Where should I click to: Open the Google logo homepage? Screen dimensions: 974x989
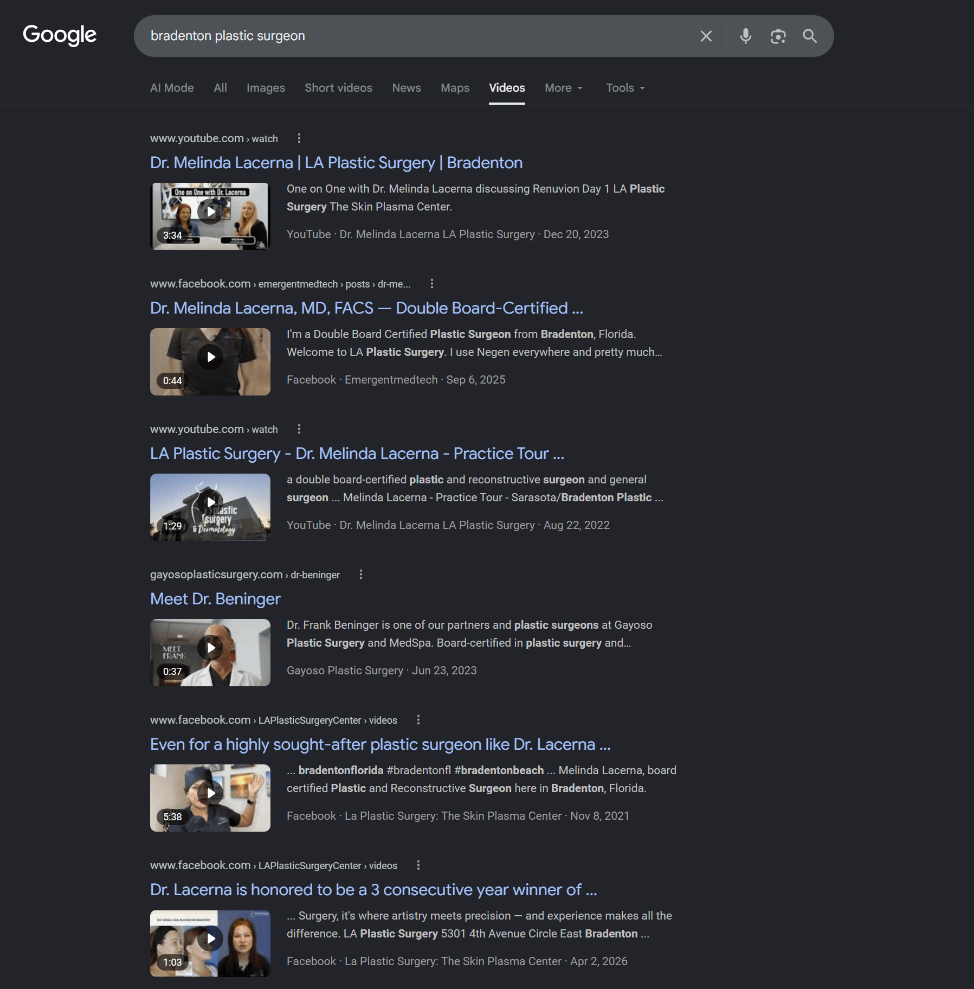pos(60,35)
